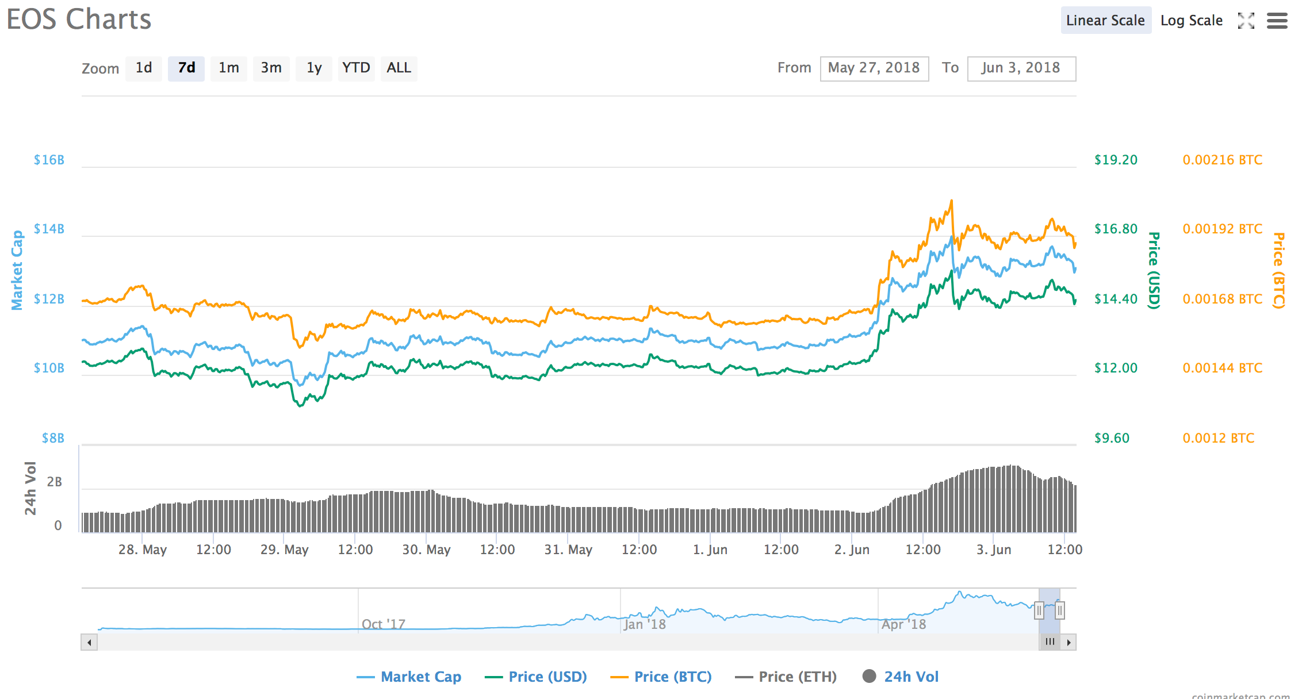The width and height of the screenshot is (1302, 699).
Task: Click the Apr '18 navigator label
Action: (x=904, y=624)
